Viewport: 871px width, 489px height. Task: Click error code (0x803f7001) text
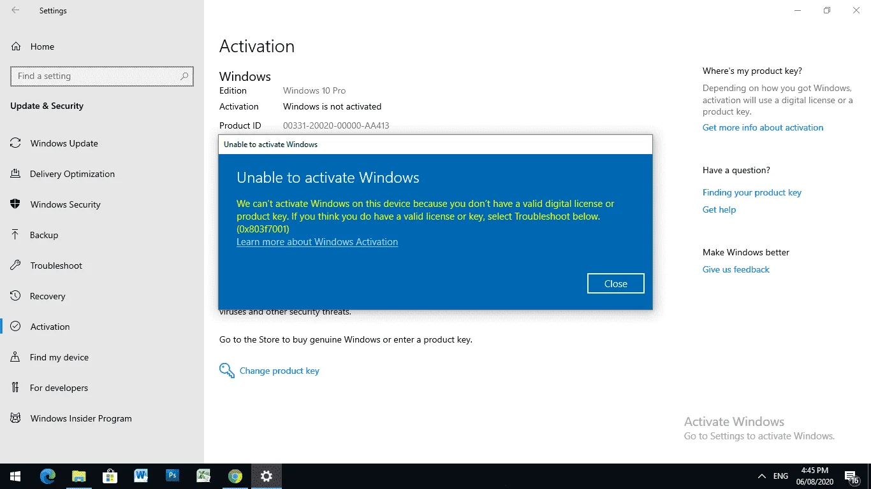(263, 229)
